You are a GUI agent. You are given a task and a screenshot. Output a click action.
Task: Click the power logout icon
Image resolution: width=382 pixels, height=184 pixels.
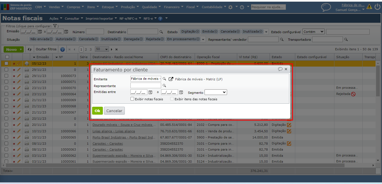click(x=377, y=7)
